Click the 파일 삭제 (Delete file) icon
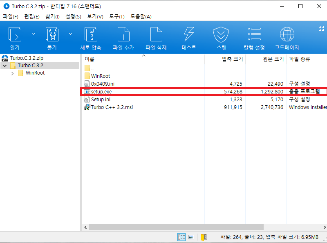327x243 pixels. pyautogui.click(x=156, y=34)
